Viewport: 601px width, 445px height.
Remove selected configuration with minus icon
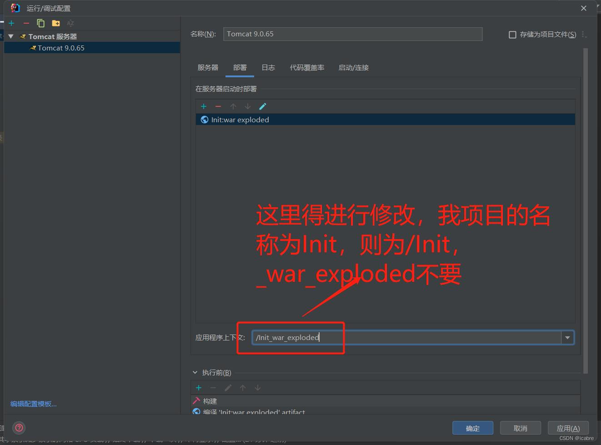26,23
